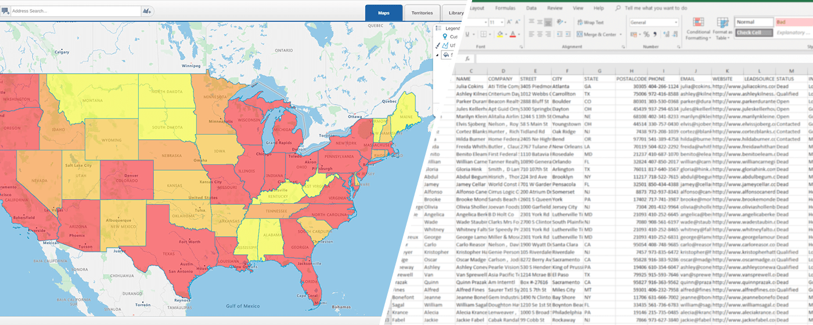Click the Center alignment icon
The width and height of the screenshot is (813, 325).
pos(539,34)
